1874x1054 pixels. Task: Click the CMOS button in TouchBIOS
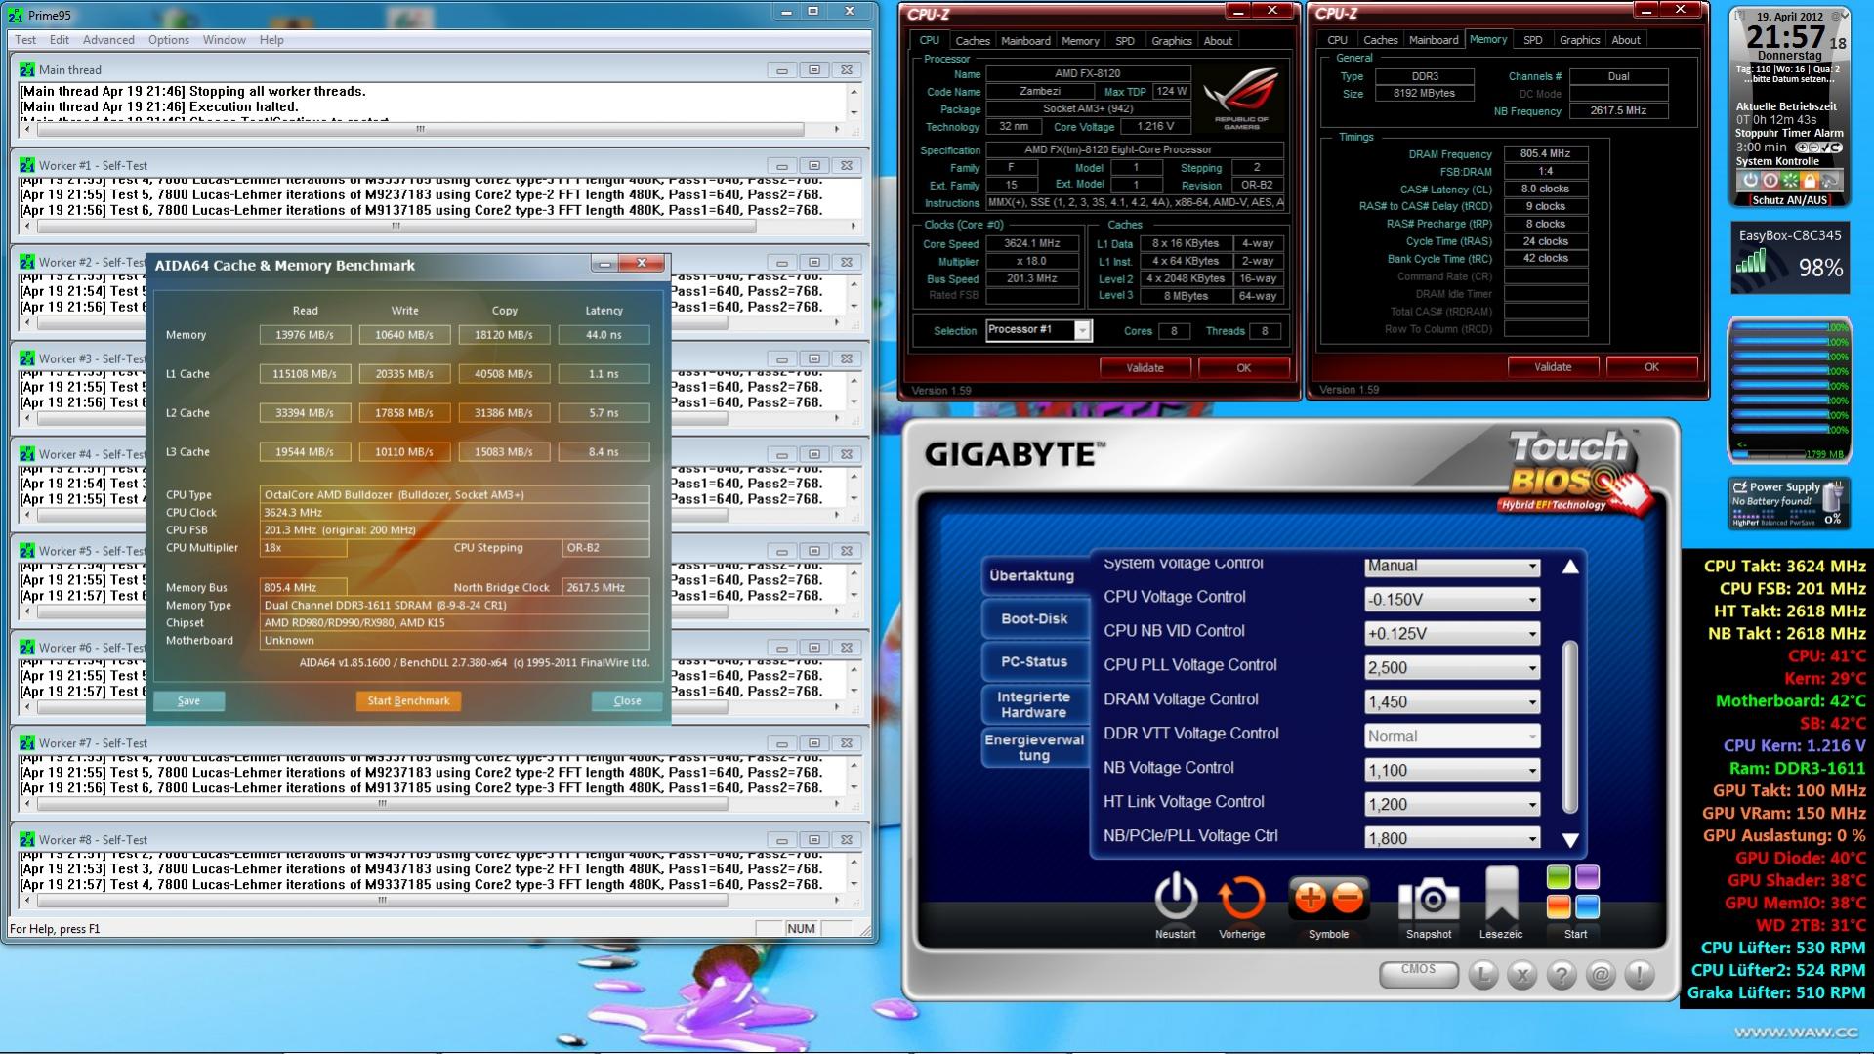coord(1418,974)
